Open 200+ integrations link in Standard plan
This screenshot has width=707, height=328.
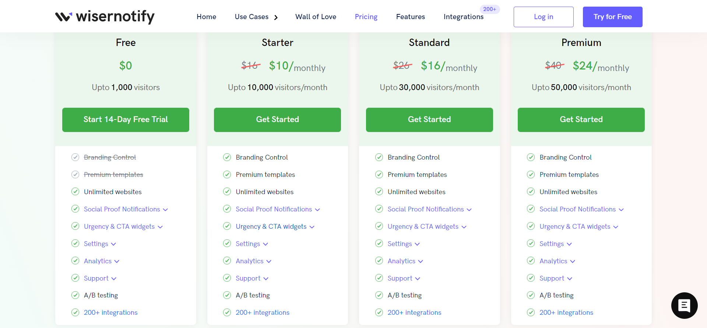click(414, 313)
